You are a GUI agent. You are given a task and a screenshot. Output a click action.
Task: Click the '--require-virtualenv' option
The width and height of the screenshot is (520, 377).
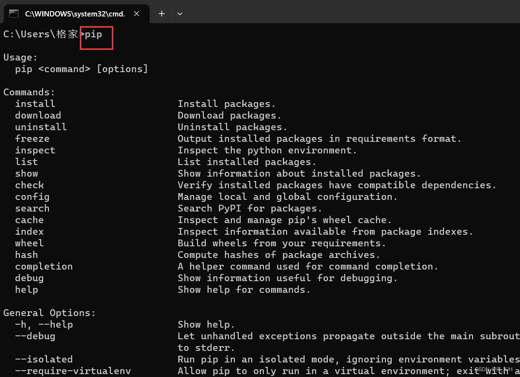click(x=73, y=371)
